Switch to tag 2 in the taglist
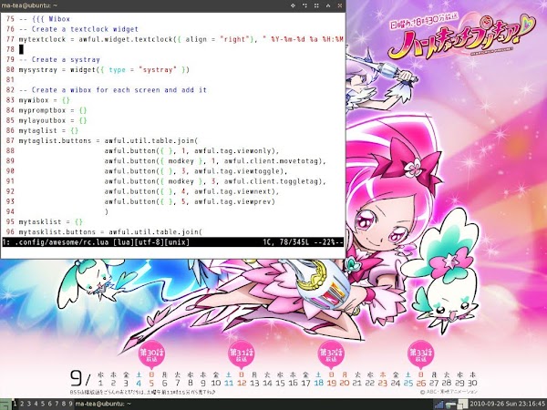This screenshot has height=410, width=547. 22,404
